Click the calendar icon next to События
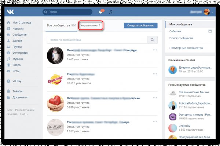The image size is (220, 146). [210, 31]
